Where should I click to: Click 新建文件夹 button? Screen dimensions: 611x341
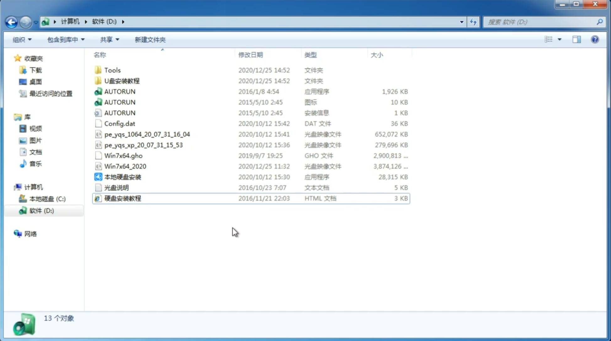click(x=150, y=39)
